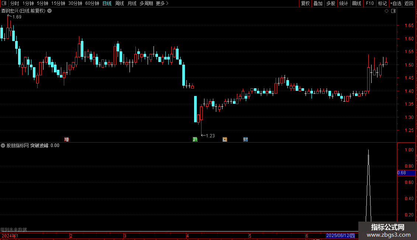Open 多周期 multi-period view
The width and height of the screenshot is (417, 240).
pos(146,3)
